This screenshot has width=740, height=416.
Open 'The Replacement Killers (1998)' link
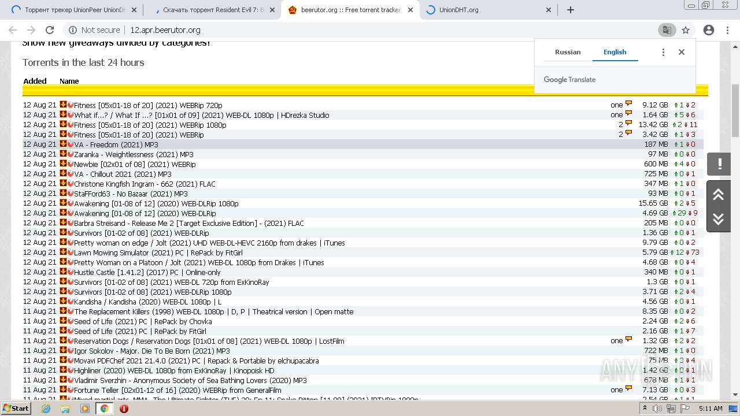point(213,311)
